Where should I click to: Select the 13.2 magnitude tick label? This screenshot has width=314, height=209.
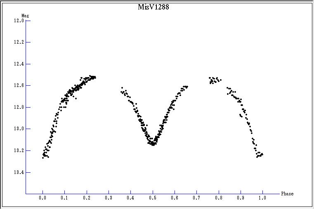[x=19, y=150]
